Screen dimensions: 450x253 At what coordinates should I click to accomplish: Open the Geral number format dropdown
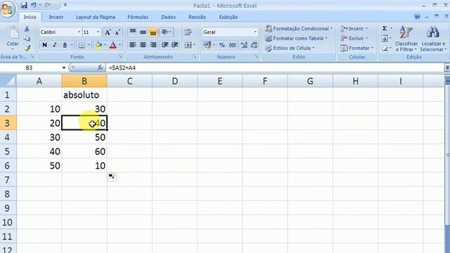tap(255, 32)
